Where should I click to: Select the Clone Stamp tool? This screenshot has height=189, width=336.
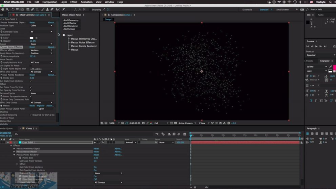click(47, 10)
